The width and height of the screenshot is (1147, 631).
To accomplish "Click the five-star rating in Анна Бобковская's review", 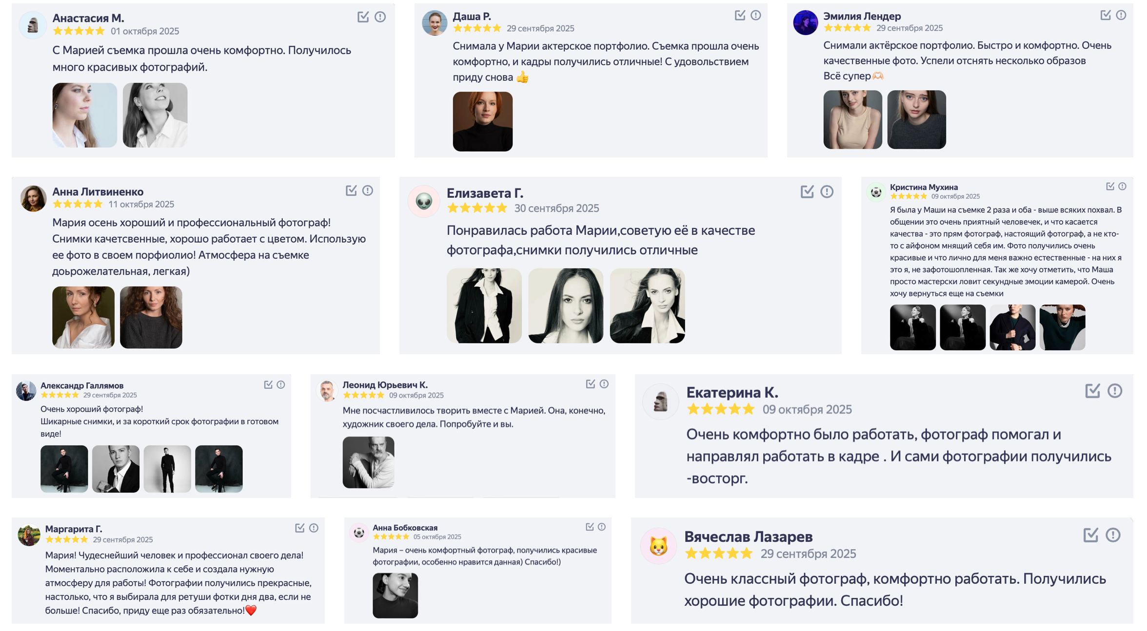I will click(390, 536).
